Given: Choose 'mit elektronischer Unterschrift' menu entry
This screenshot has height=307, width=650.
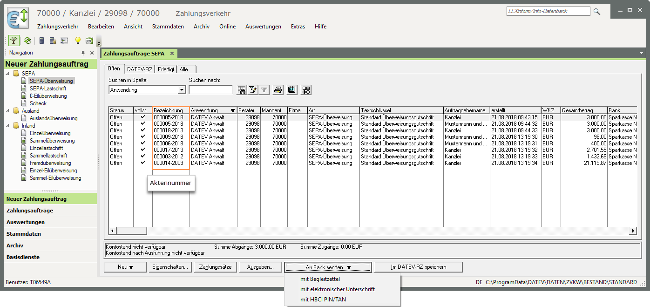Looking at the screenshot, I should click(338, 289).
